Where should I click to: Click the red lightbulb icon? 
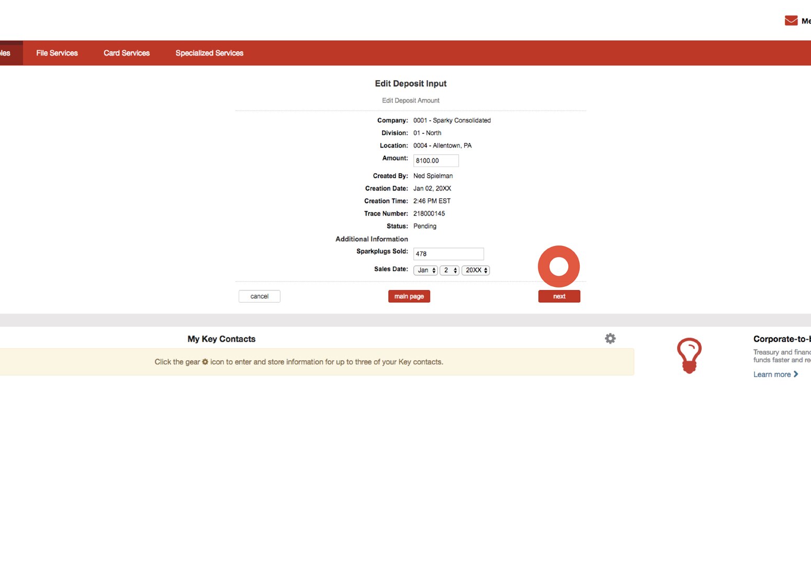coord(689,355)
